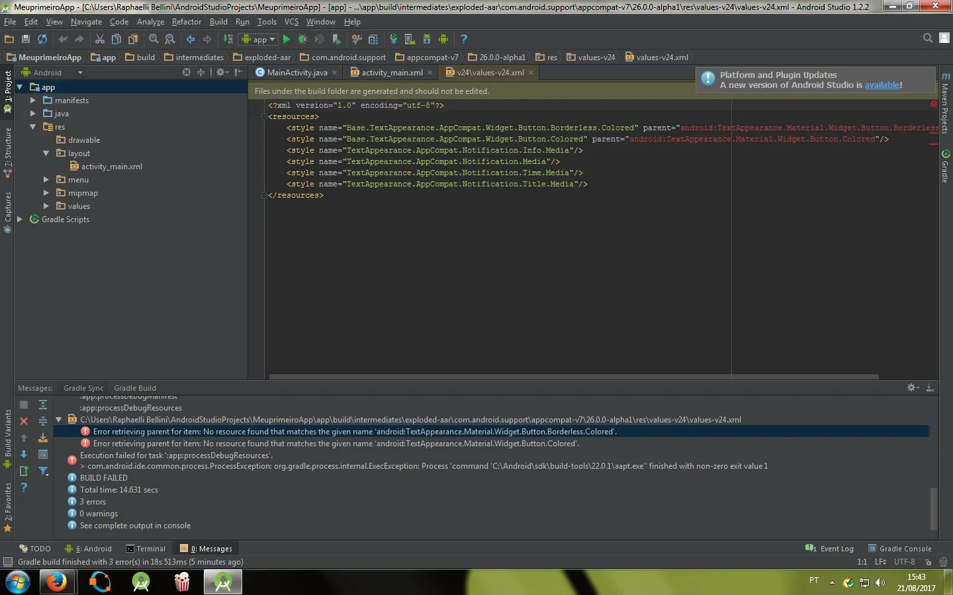The image size is (953, 595).
Task: Click the Cut scissors icon
Action: pyautogui.click(x=99, y=40)
